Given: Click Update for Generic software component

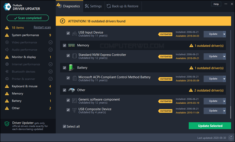Looking at the screenshot, I should click(x=213, y=101).
